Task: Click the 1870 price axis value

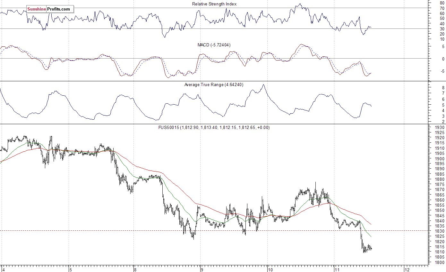Action: click(x=440, y=190)
